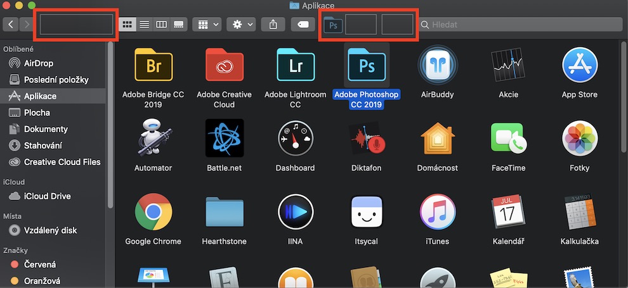628x288 pixels.
Task: Select the Fotky photos app
Action: point(580,138)
